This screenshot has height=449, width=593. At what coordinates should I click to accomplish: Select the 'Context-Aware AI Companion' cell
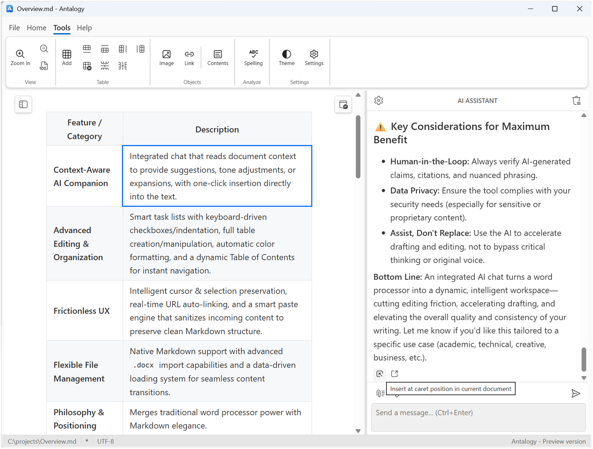coord(85,176)
